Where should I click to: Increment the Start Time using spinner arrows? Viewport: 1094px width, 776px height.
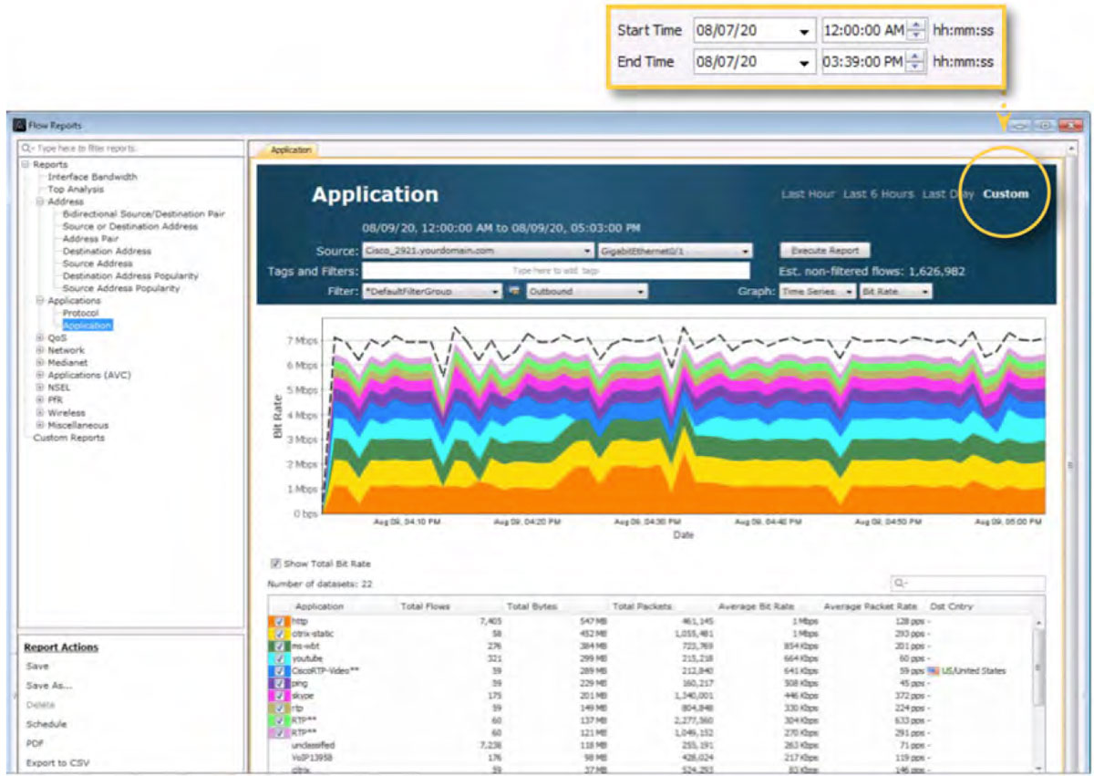[x=916, y=25]
